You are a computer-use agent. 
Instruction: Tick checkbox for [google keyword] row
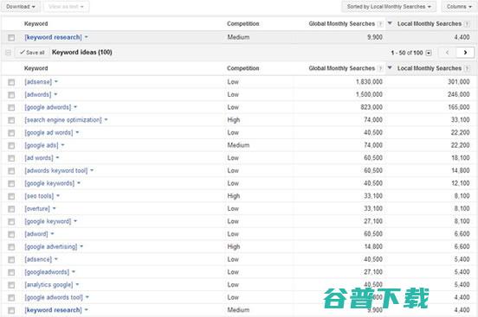(x=11, y=222)
